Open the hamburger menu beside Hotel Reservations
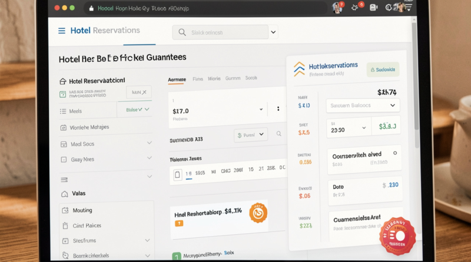471x262 pixels. tap(62, 31)
